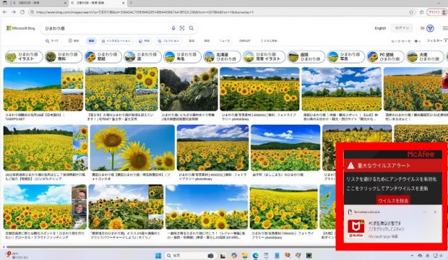
Task: Click the English language link
Action: pos(380,28)
